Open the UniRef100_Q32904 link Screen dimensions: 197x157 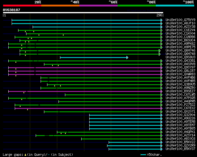180,115
